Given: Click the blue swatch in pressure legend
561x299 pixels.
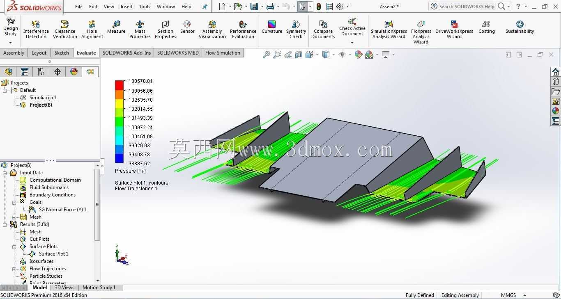Looking at the screenshot, I should [119, 158].
